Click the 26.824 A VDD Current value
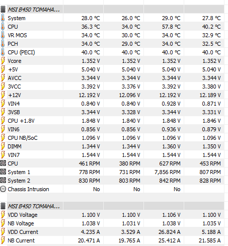The height and width of the screenshot is (246, 228). (x=170, y=232)
